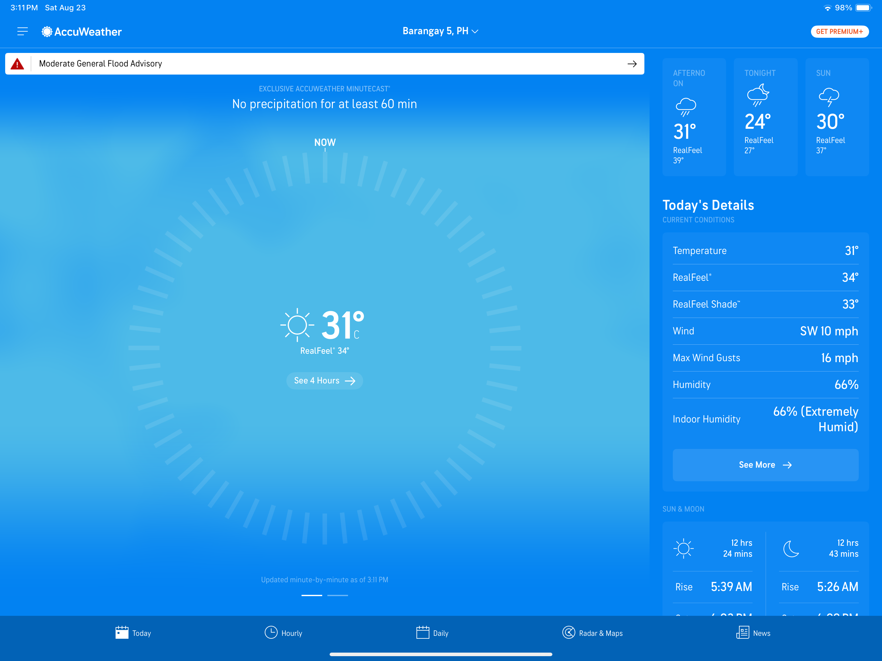Tap the Moon icon in Sun & Moon
Image resolution: width=882 pixels, height=661 pixels.
pyautogui.click(x=791, y=549)
